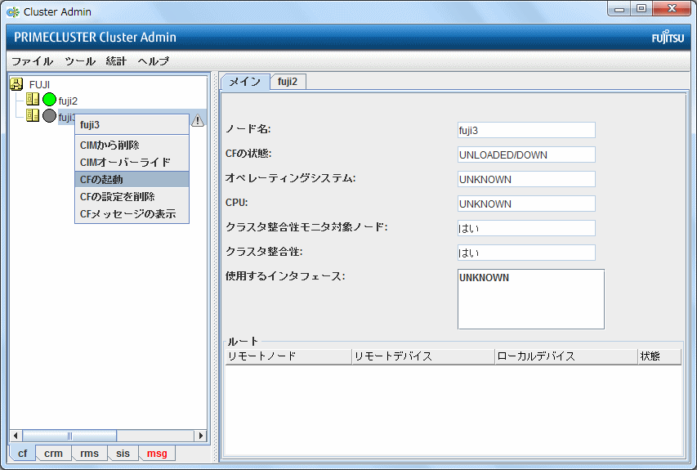
Task: Open the ツール menu
Action: 79,61
